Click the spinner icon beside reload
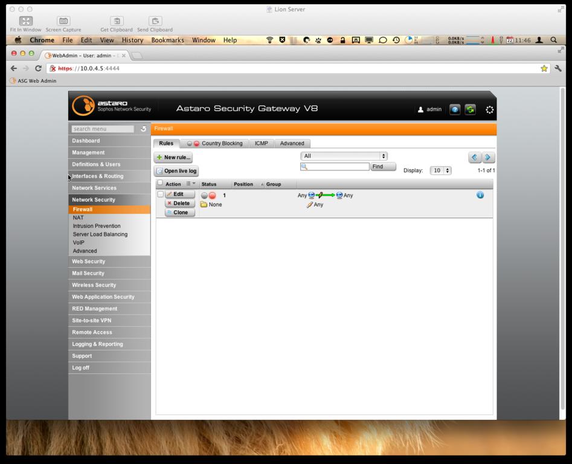 [490, 109]
